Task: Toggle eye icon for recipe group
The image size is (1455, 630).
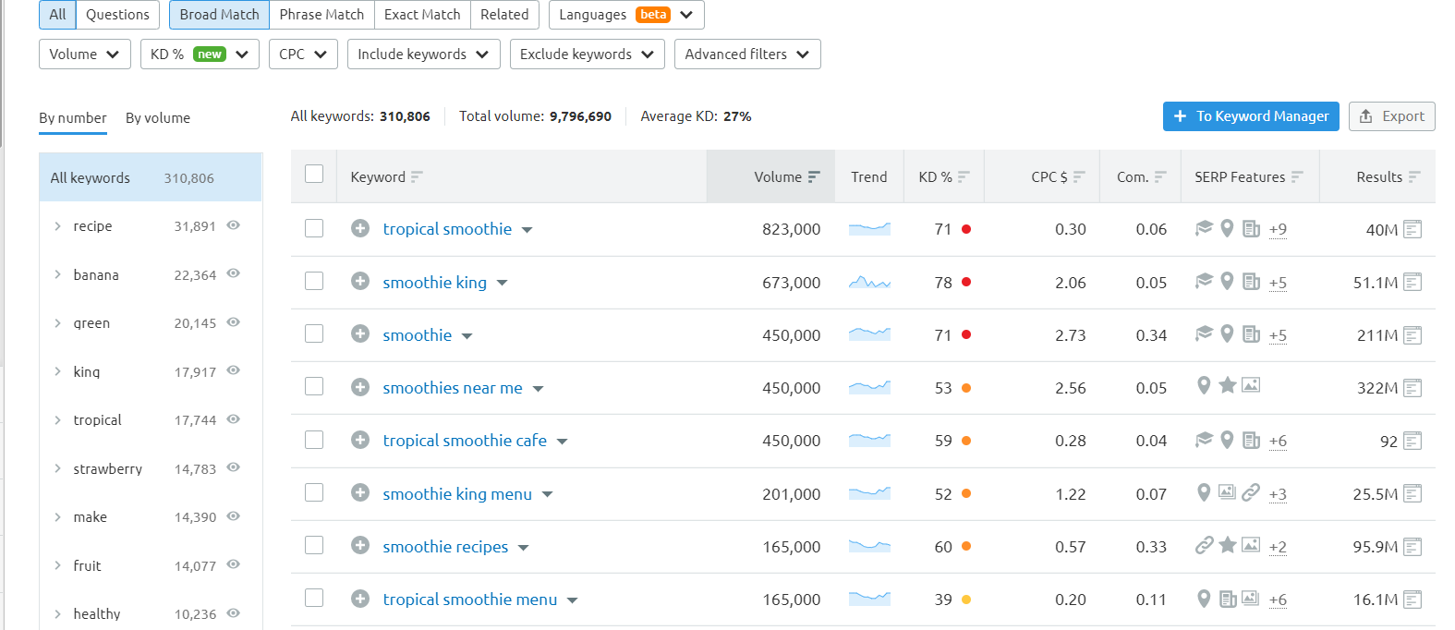Action: coord(234,224)
